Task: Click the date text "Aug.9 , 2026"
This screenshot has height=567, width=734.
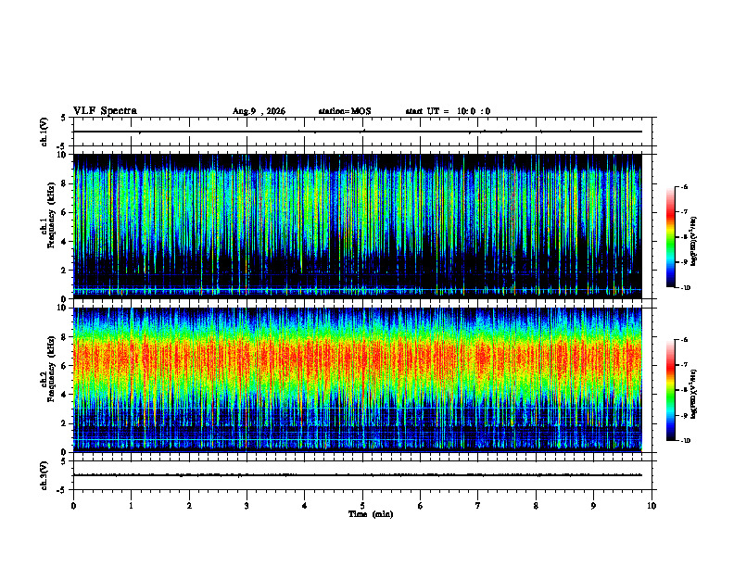Action: 259,111
